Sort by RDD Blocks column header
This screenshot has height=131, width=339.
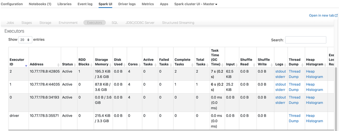86,57
